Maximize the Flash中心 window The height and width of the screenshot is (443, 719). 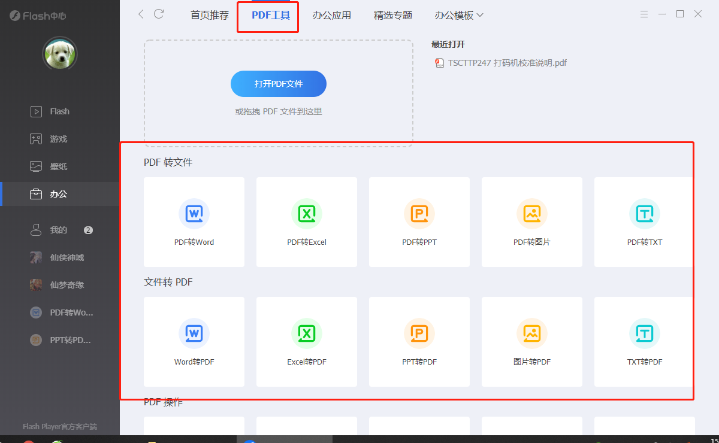[x=680, y=14]
